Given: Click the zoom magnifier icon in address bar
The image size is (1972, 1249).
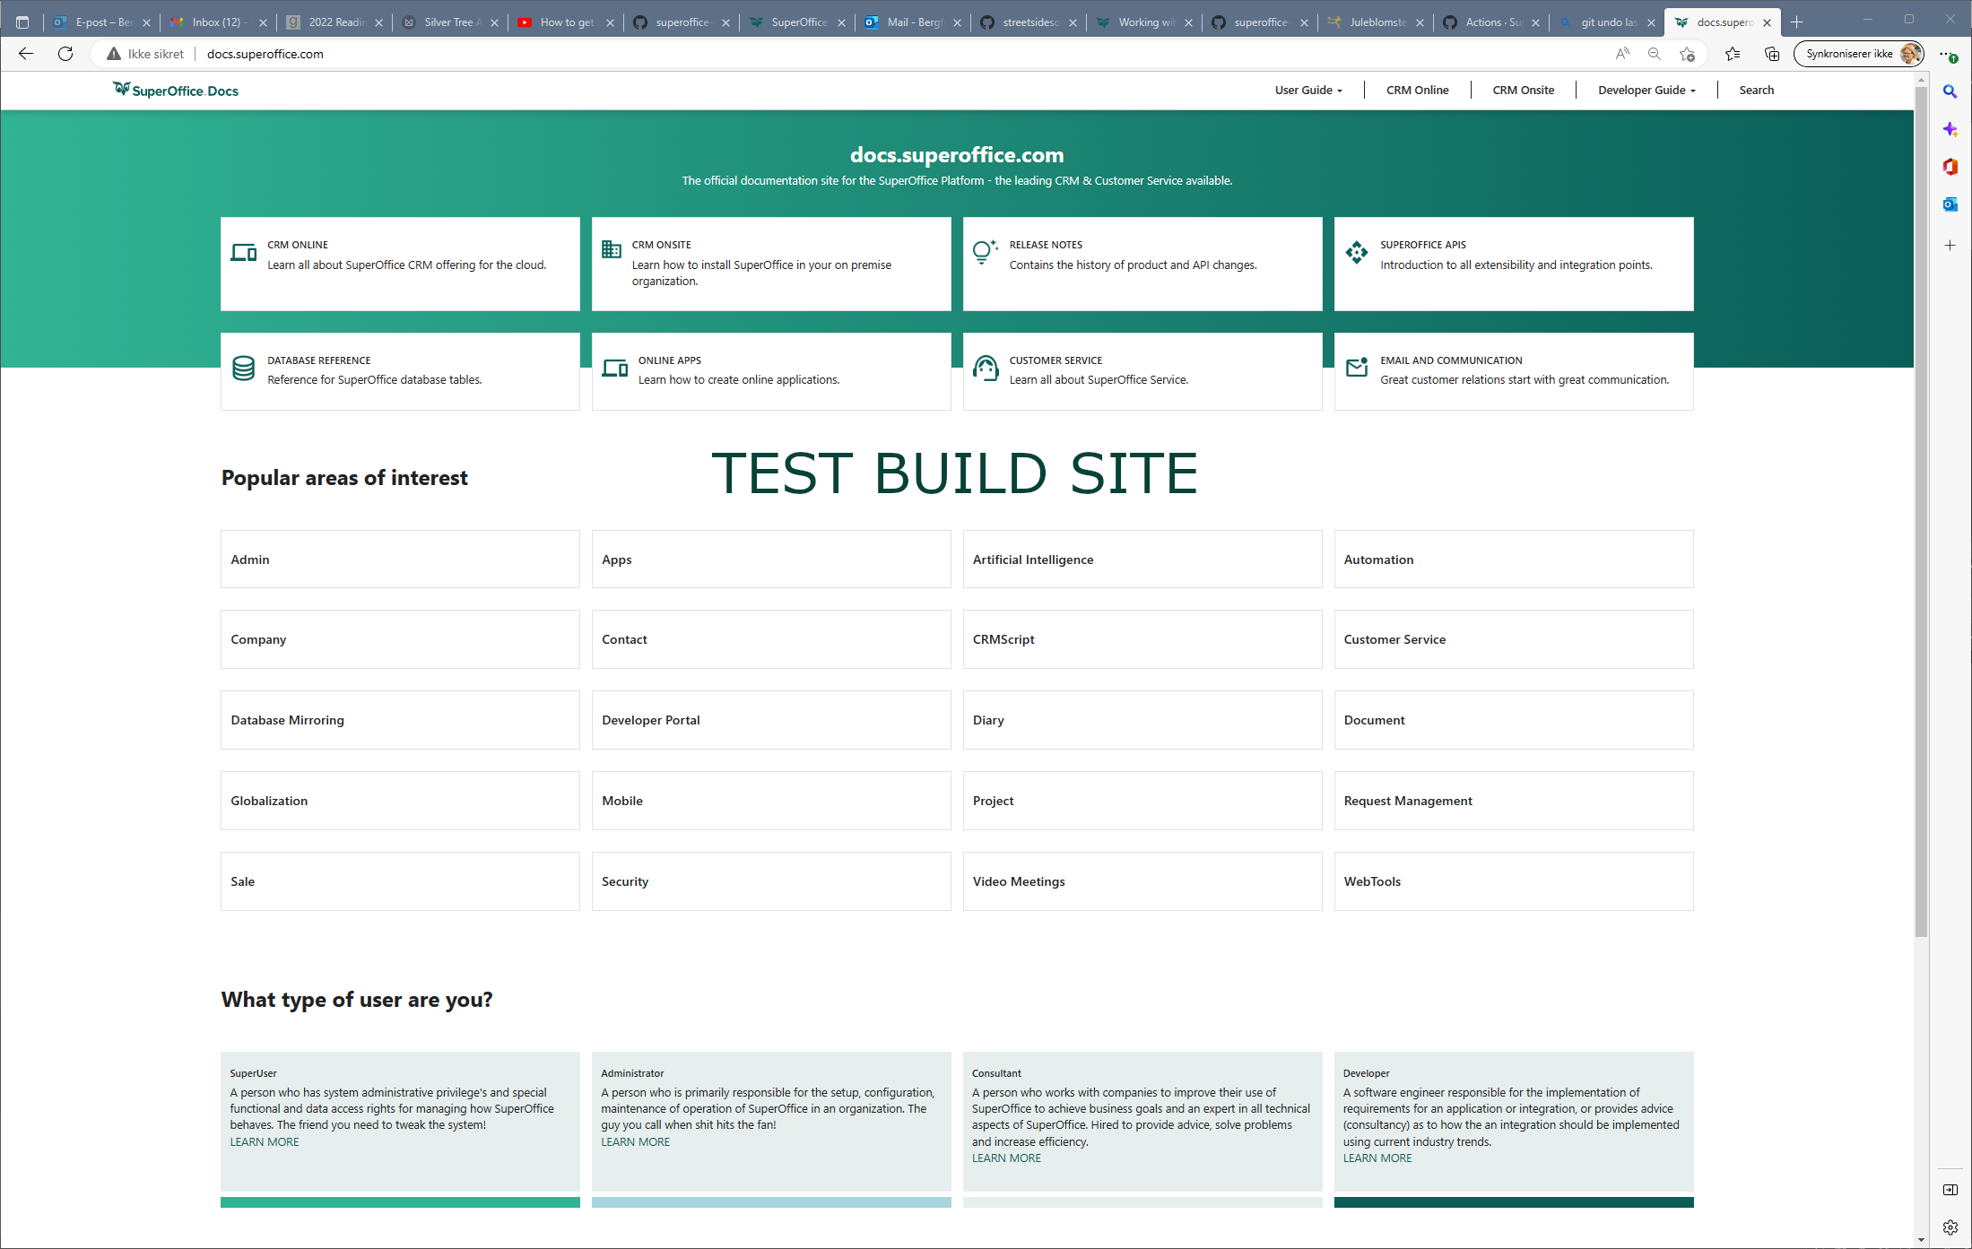Looking at the screenshot, I should [1655, 54].
